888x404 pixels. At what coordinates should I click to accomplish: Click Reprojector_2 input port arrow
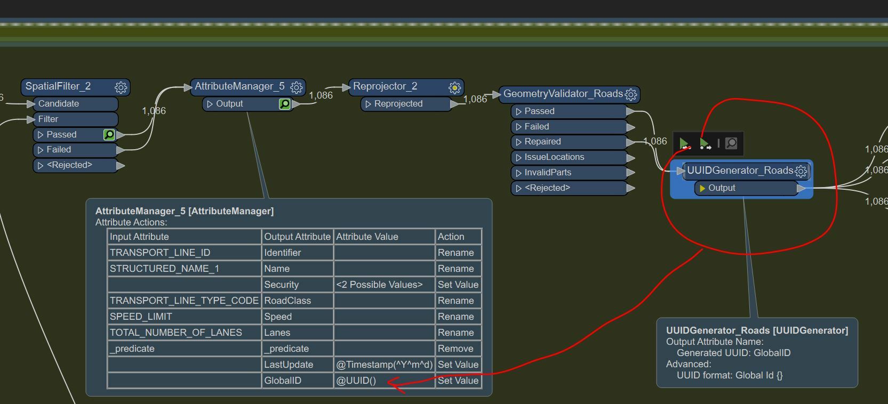tap(346, 87)
